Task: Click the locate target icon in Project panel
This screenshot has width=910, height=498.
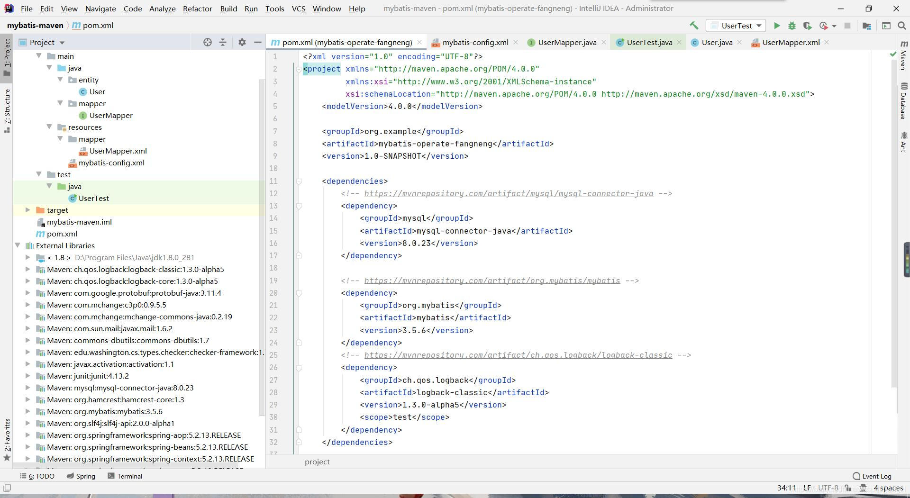Action: (207, 42)
